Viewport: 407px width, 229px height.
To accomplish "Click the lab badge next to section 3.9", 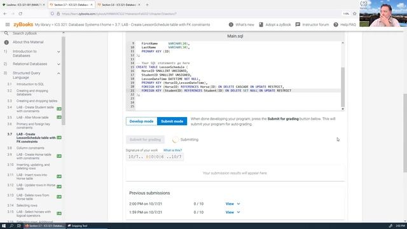I will click(x=59, y=156).
